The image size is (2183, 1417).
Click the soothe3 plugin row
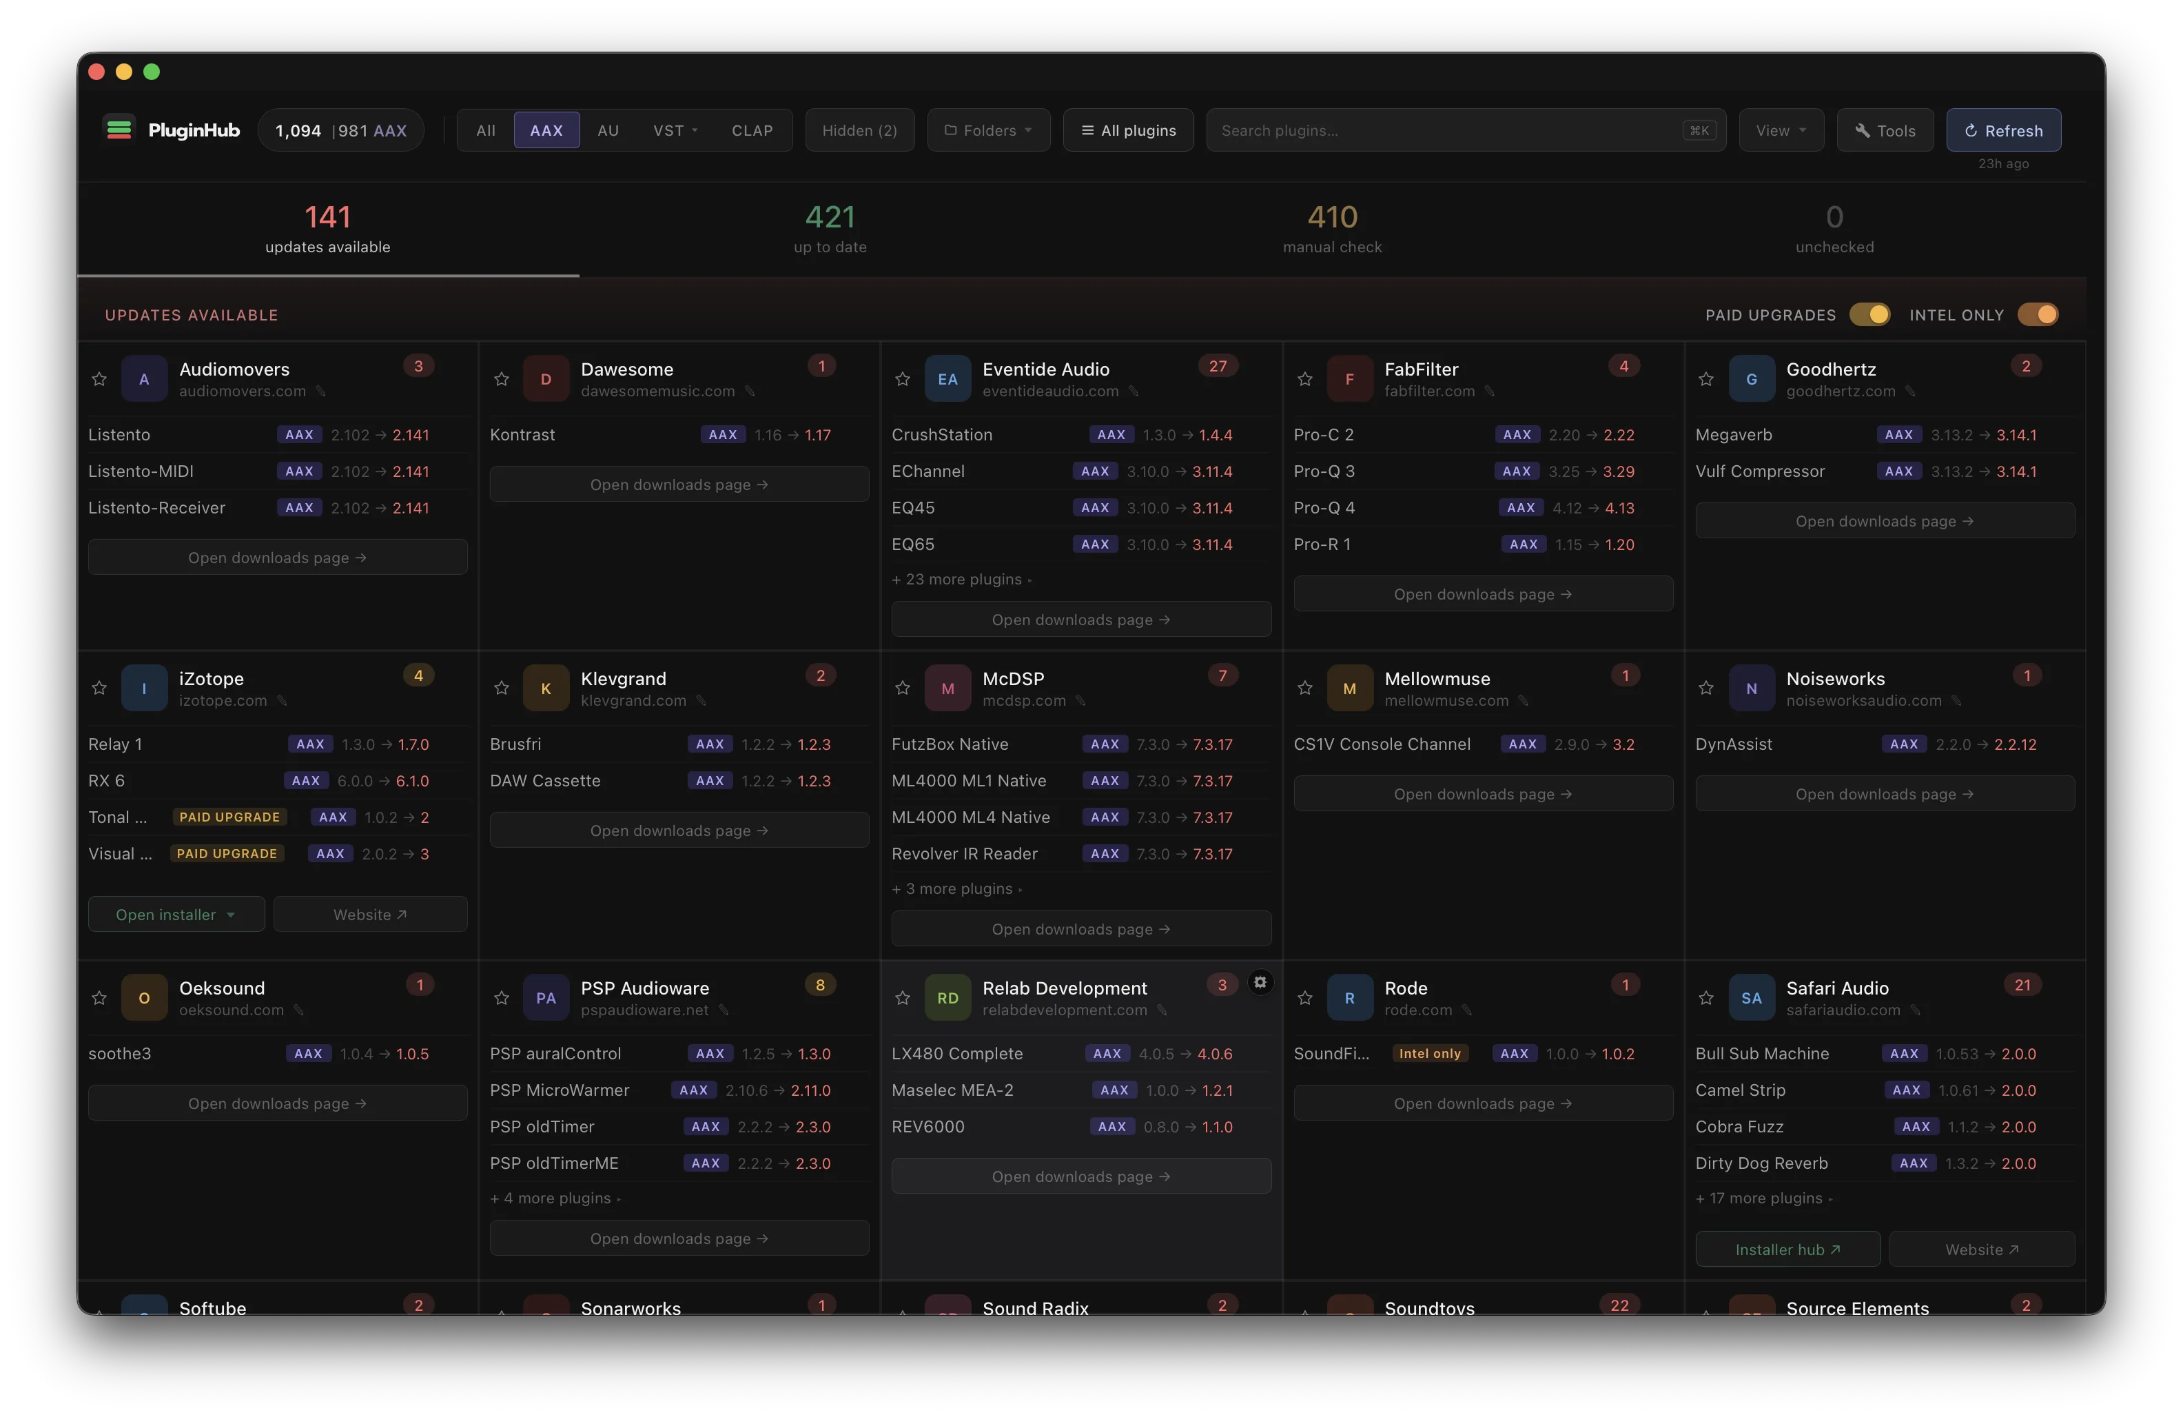click(277, 1054)
